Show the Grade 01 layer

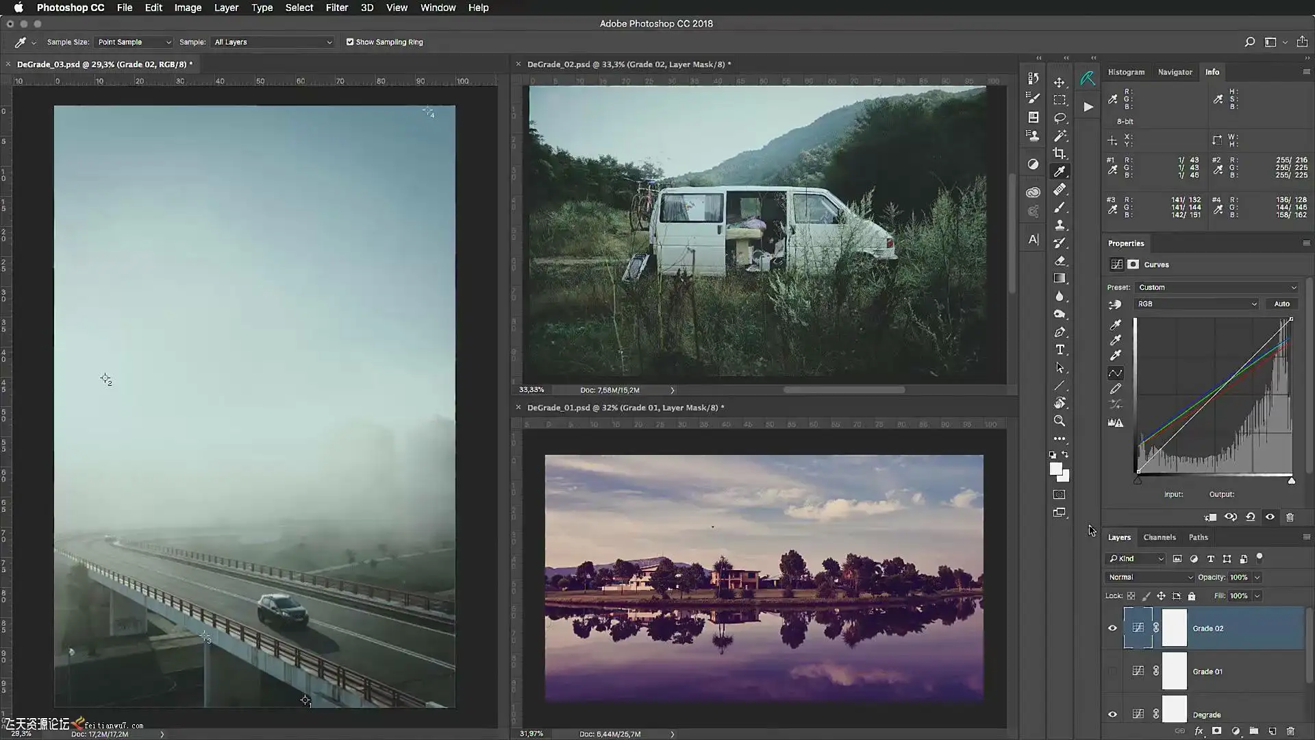click(x=1112, y=671)
